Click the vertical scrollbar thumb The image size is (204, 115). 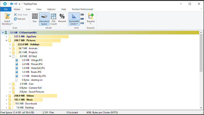tap(201, 53)
